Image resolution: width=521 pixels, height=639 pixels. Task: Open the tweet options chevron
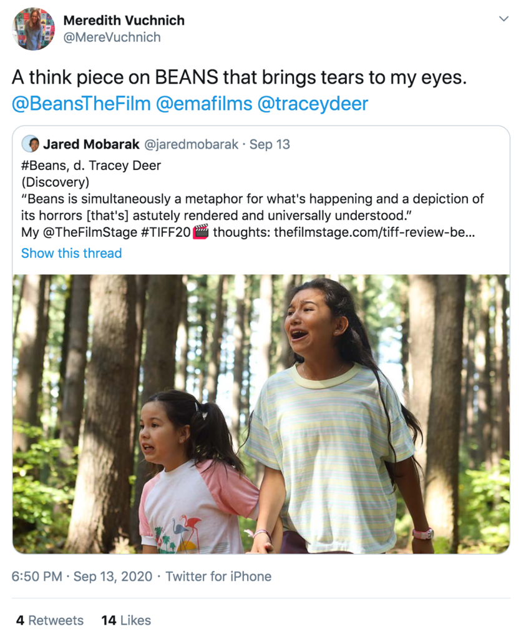[504, 19]
